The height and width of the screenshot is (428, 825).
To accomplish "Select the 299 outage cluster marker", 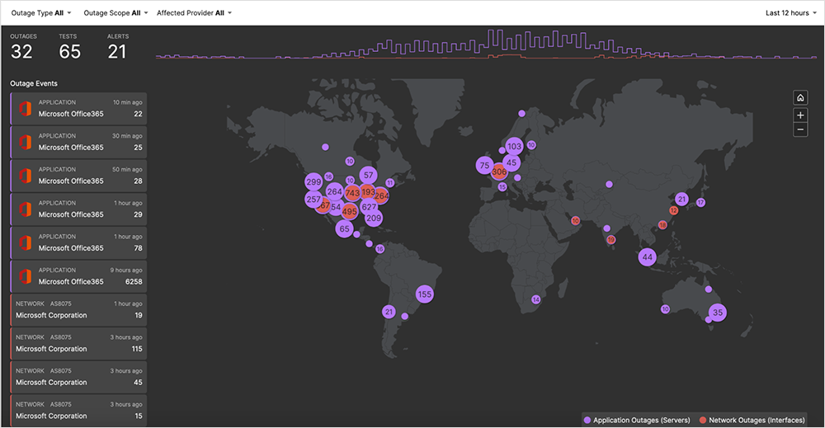I will click(313, 182).
